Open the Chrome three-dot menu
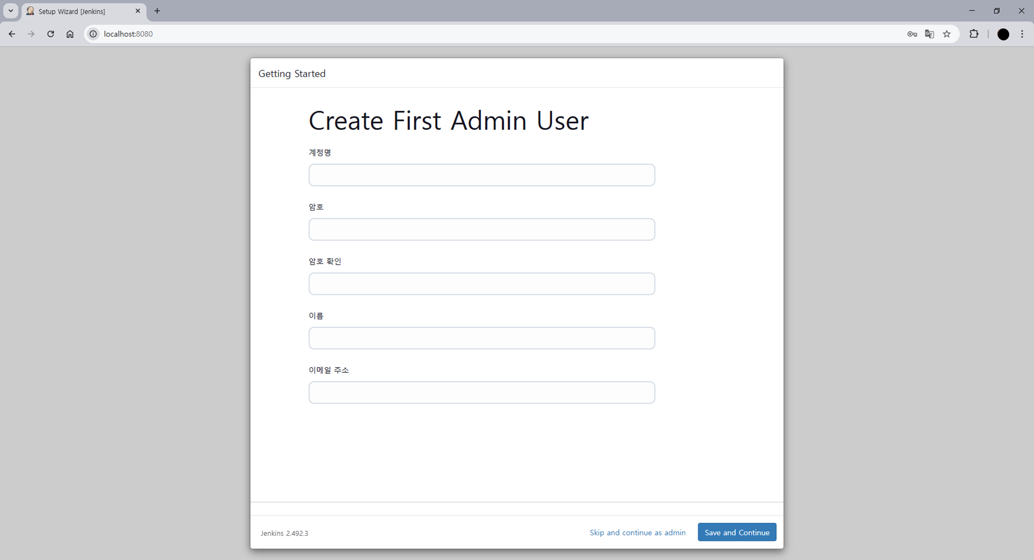Screen dimensions: 1034x560 [x=1022, y=34]
